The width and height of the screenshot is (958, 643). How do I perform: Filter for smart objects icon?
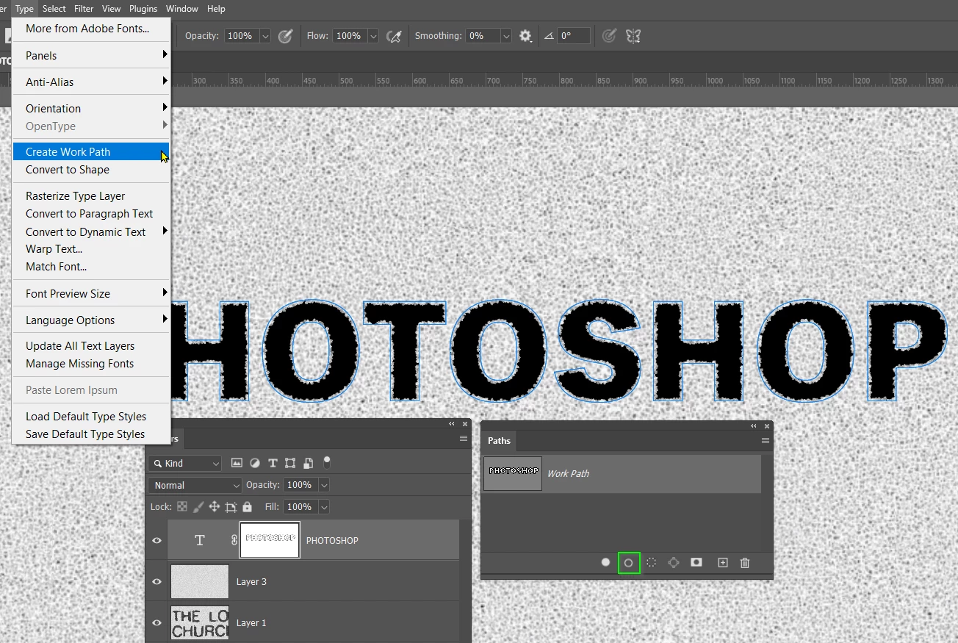click(309, 463)
